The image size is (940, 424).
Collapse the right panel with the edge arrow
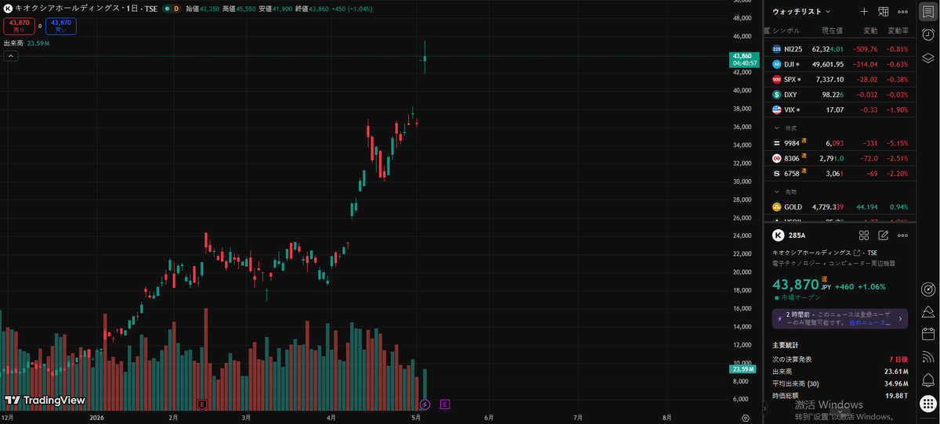764,408
